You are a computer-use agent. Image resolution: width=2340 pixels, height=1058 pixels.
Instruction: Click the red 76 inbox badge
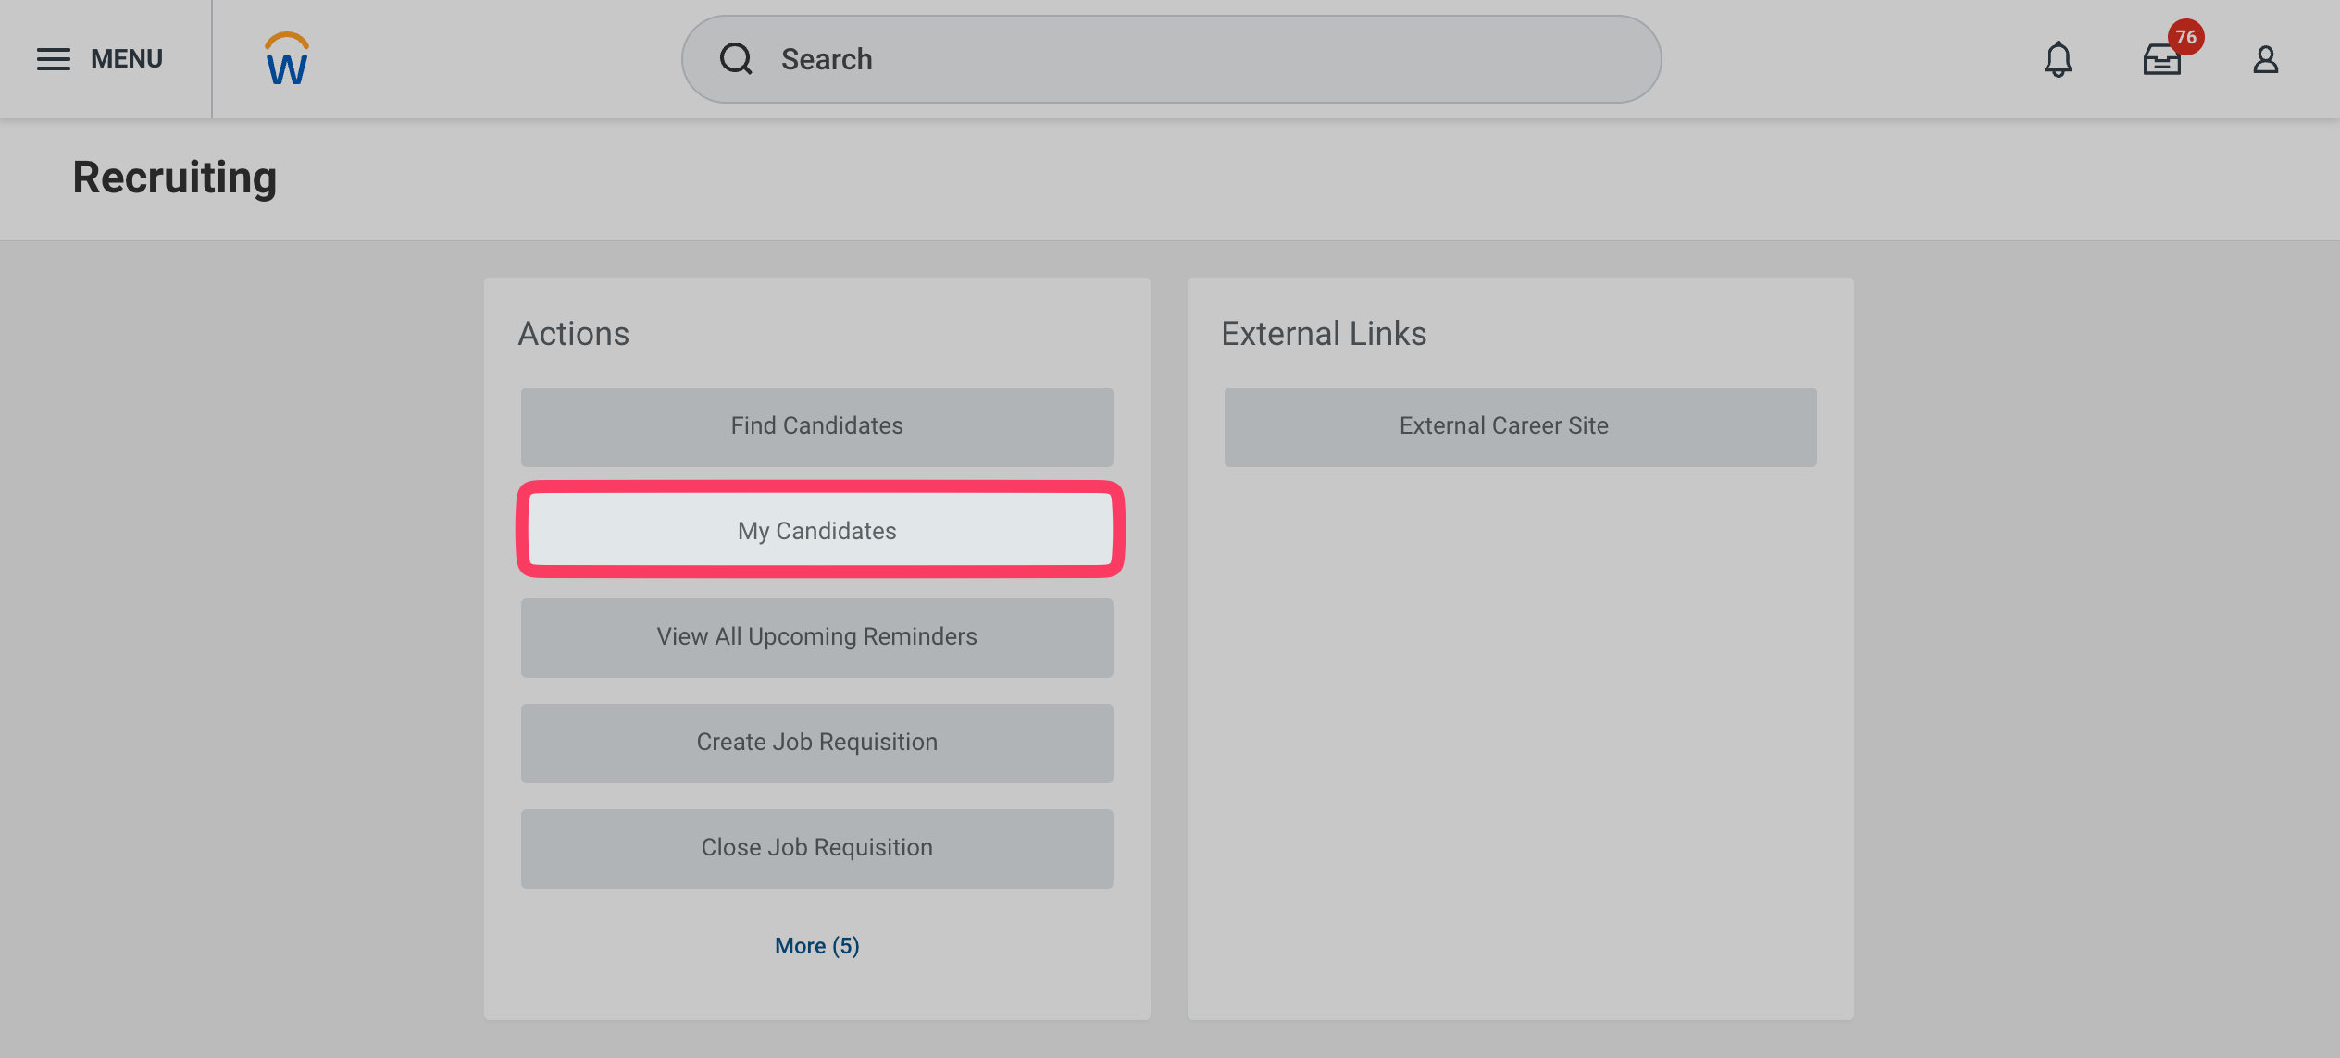pos(2185,37)
